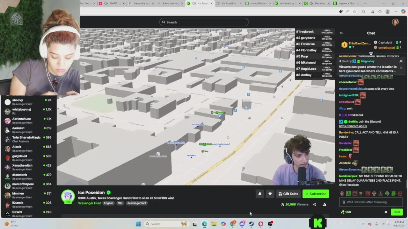Viewport: 408px width, 229px height.
Task: Open chat settings gear icon
Action: pyautogui.click(x=386, y=212)
